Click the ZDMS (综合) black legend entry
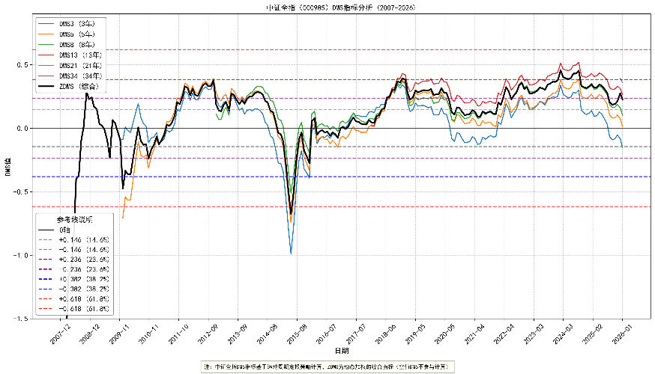Image resolution: width=655 pixels, height=374 pixels. 69,86
